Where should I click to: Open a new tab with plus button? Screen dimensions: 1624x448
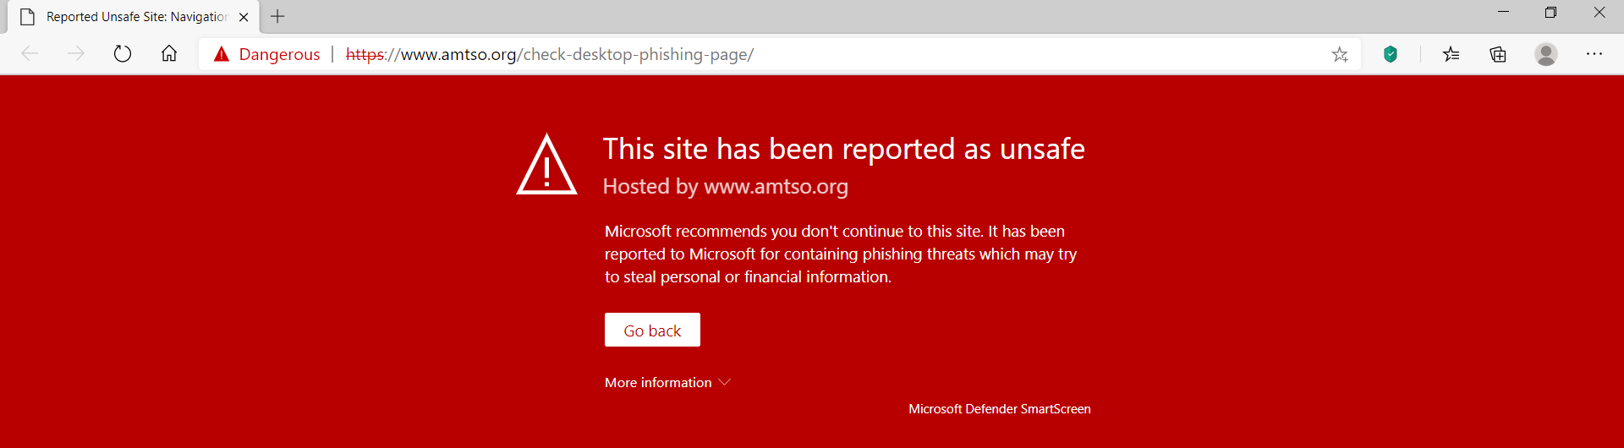pyautogui.click(x=277, y=16)
